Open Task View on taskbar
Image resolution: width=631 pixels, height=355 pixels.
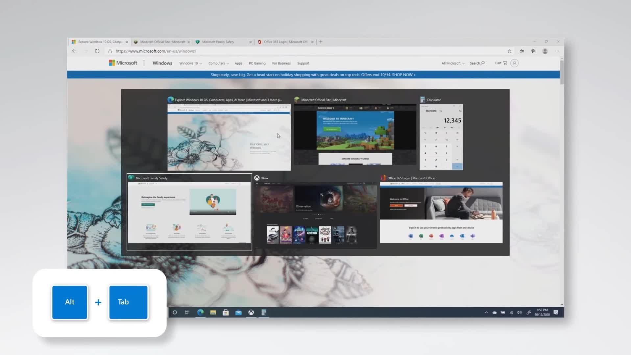[x=187, y=312]
